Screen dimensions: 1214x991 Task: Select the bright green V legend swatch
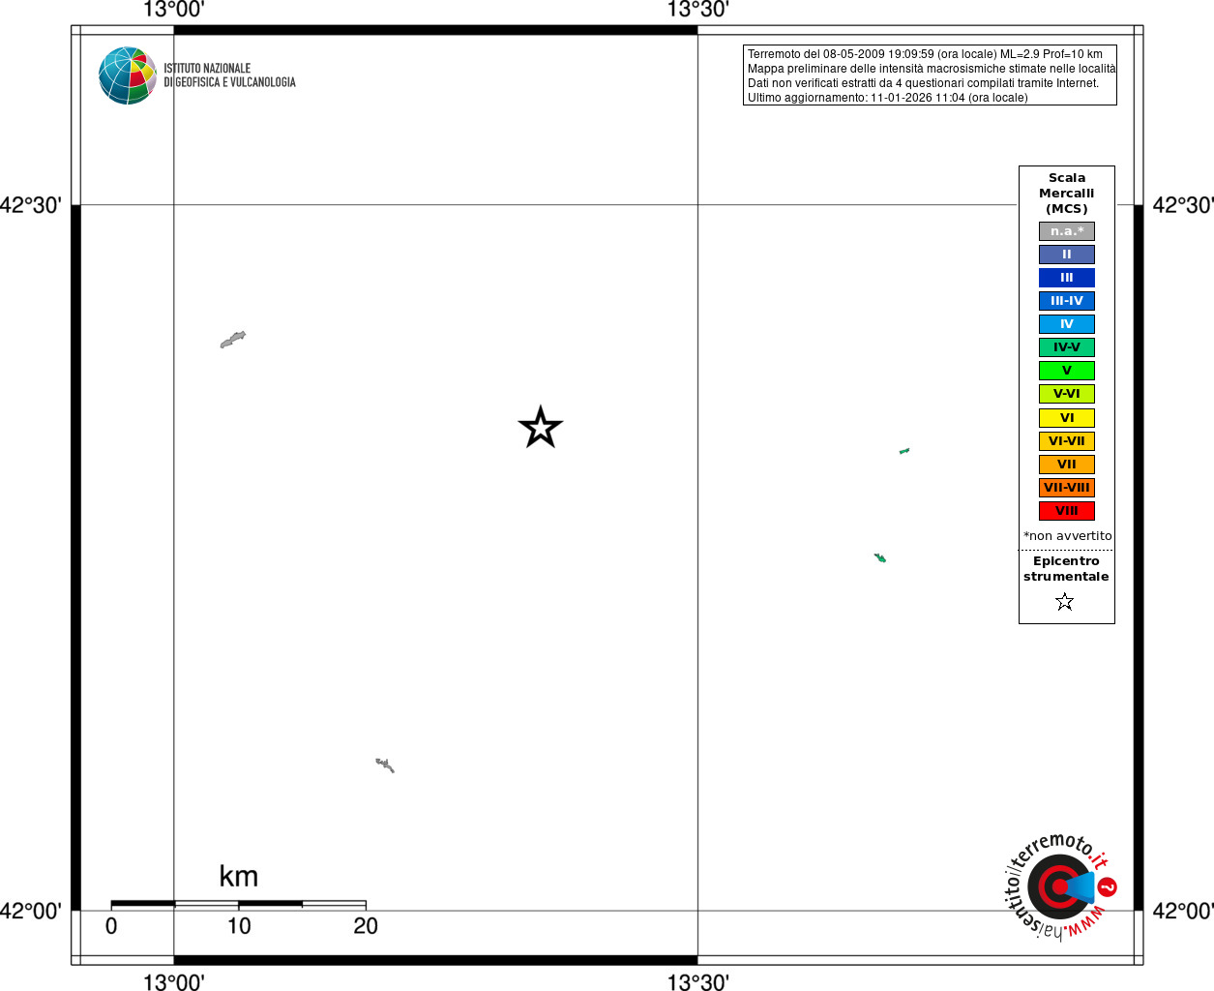(x=1067, y=371)
